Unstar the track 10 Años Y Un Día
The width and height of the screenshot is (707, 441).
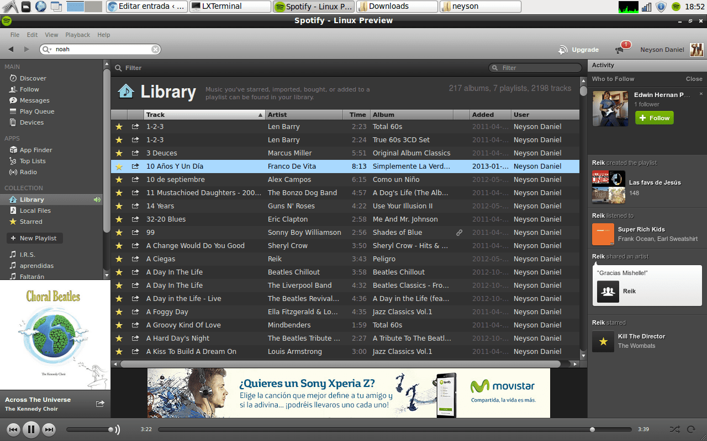[119, 166]
